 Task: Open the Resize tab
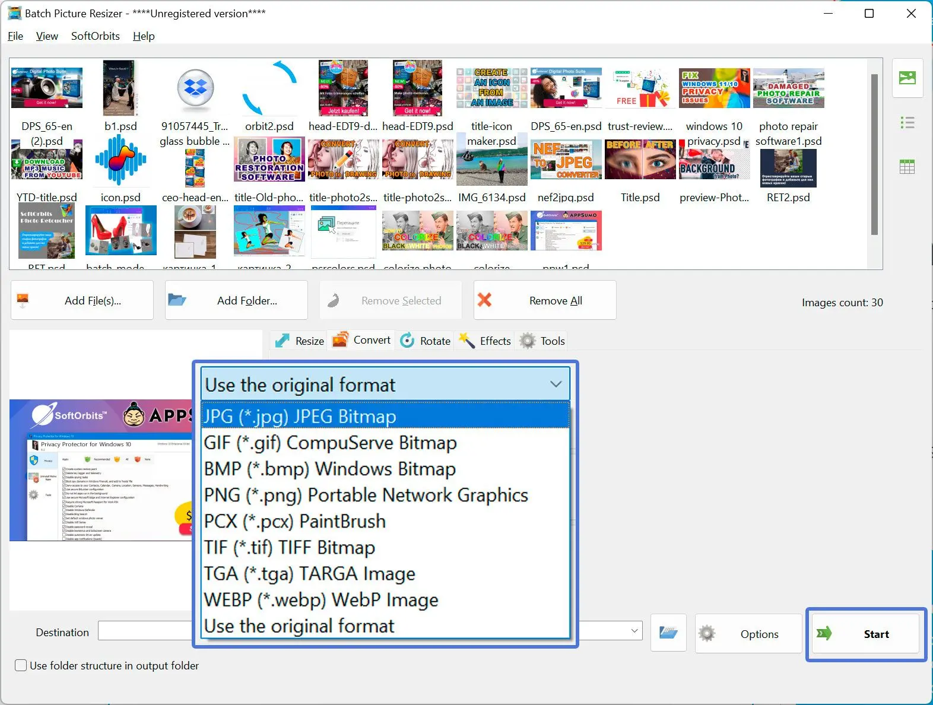click(x=299, y=341)
